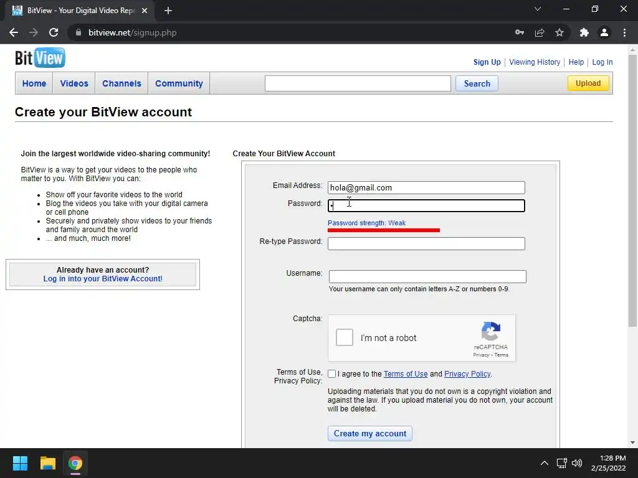Screen dimensions: 638x478
Task: Click the BitView logo
Action: [x=40, y=57]
